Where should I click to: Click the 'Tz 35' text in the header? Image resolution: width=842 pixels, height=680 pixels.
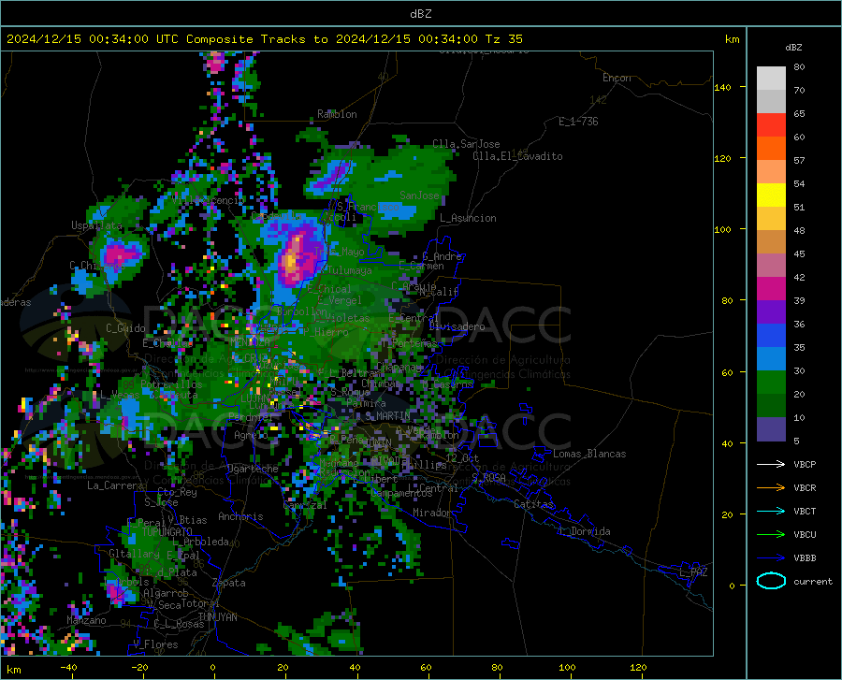point(503,39)
